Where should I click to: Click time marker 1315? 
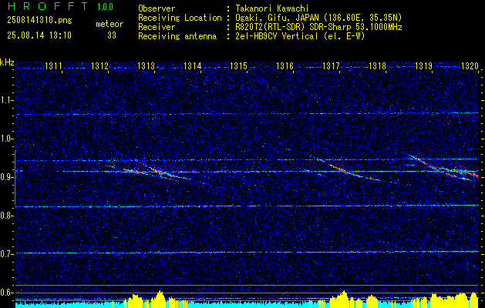point(239,65)
